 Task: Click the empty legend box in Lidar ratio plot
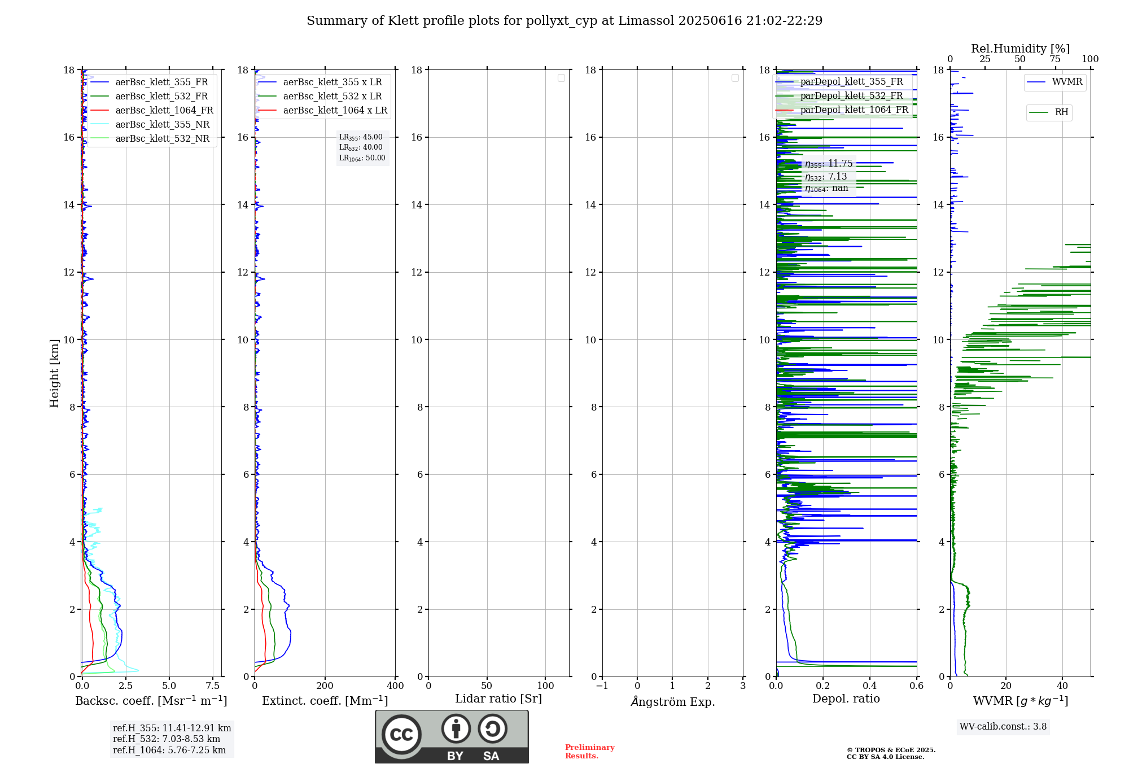pos(561,78)
